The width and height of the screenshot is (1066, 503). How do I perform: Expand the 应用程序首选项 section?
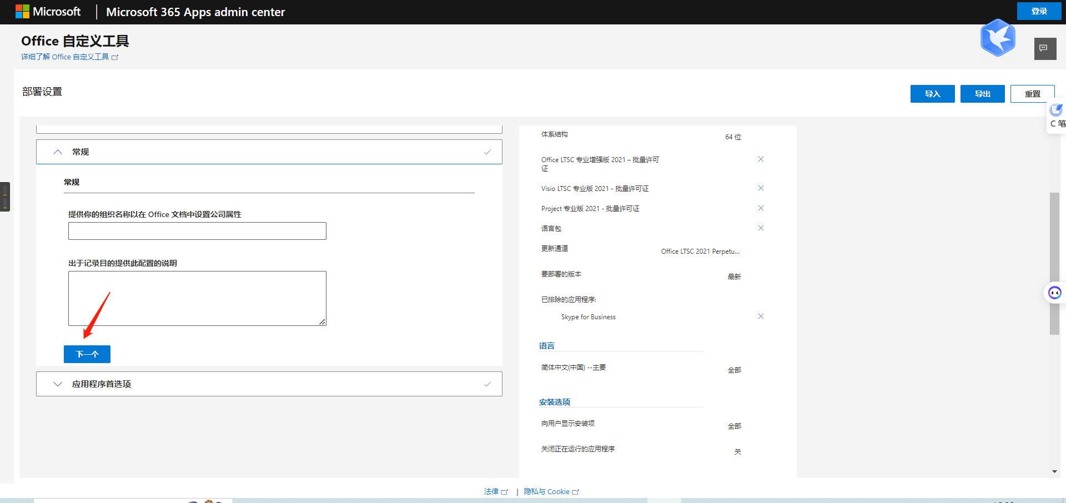click(x=58, y=384)
